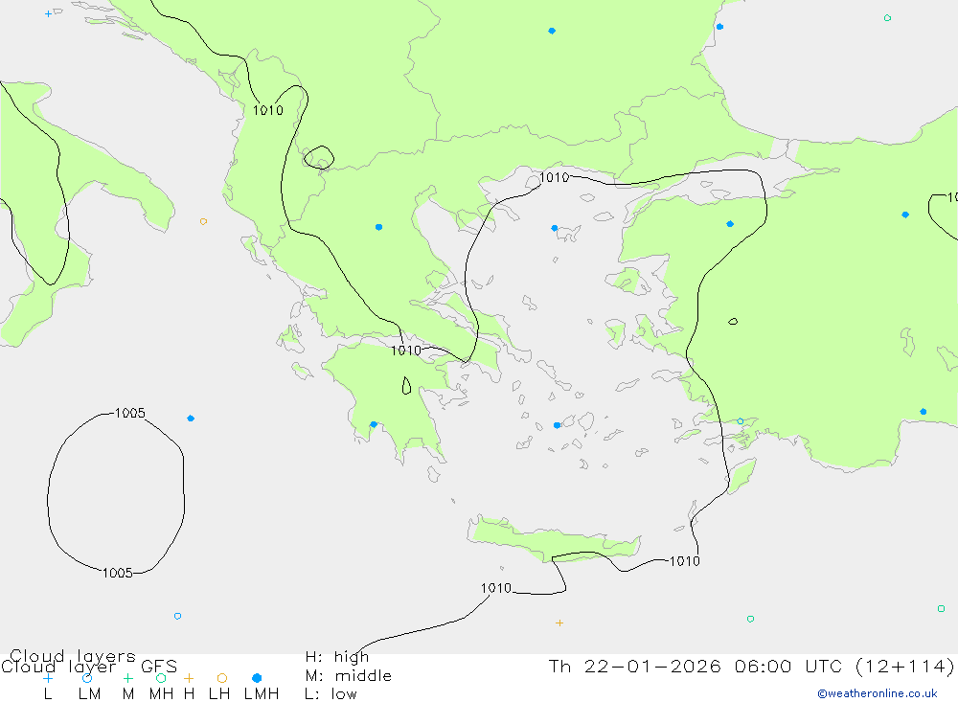
Task: Click the filled LMH dot over northern Greece
Action: coord(378,227)
